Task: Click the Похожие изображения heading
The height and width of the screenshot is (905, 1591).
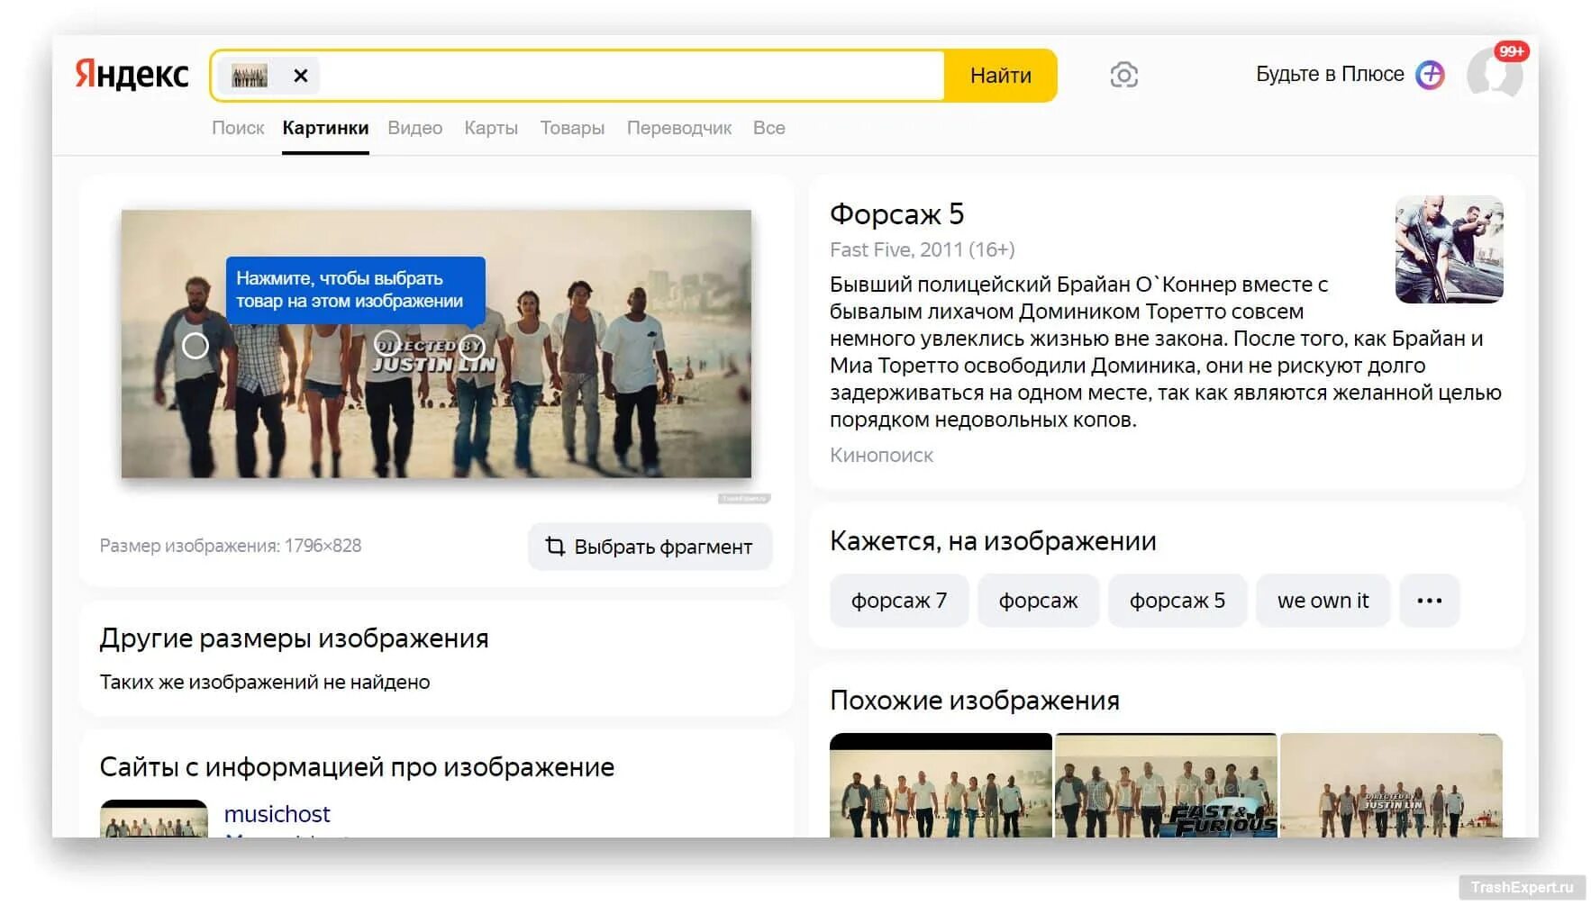Action: click(974, 701)
